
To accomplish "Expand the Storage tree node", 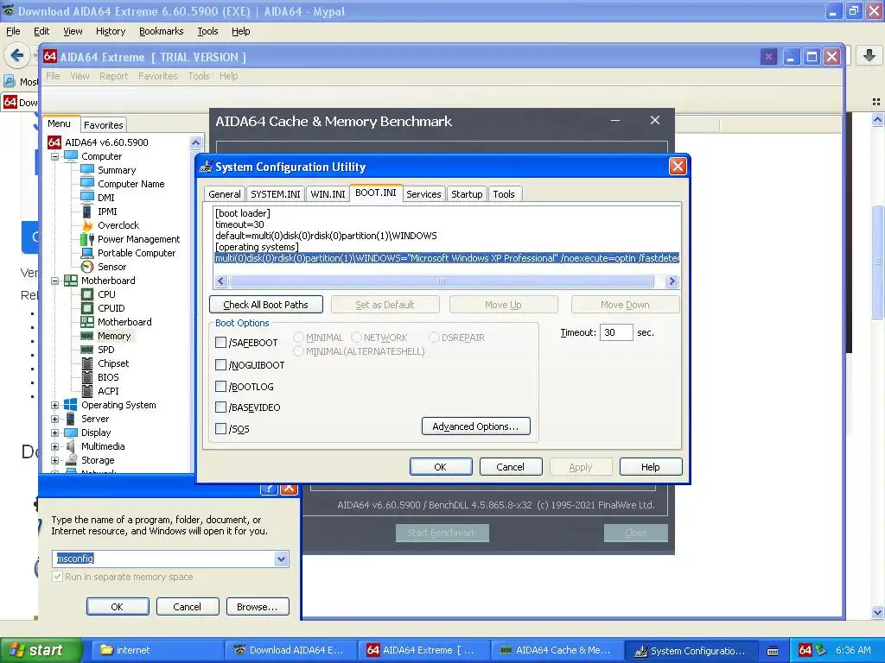I will (x=54, y=460).
